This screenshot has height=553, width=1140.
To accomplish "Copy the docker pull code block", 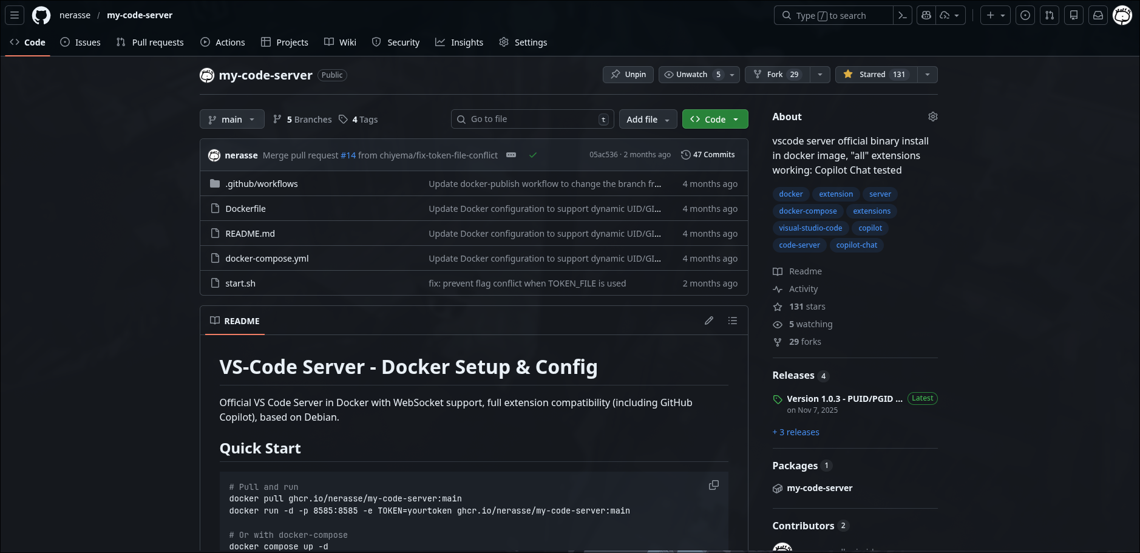I will 713,485.
